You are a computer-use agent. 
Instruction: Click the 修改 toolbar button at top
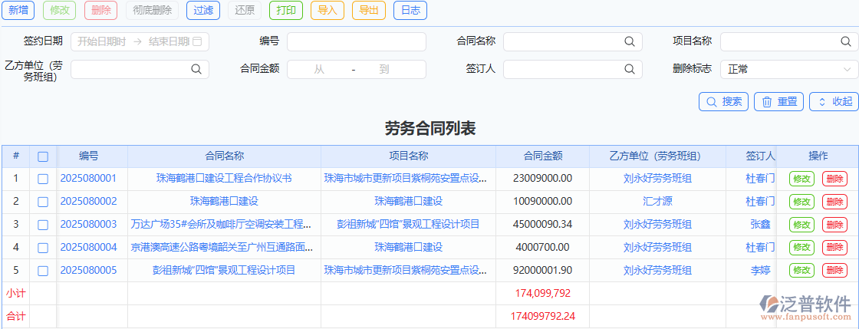coord(59,11)
